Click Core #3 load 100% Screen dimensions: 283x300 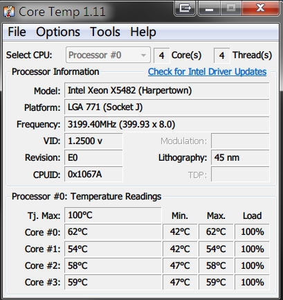pyautogui.click(x=252, y=282)
